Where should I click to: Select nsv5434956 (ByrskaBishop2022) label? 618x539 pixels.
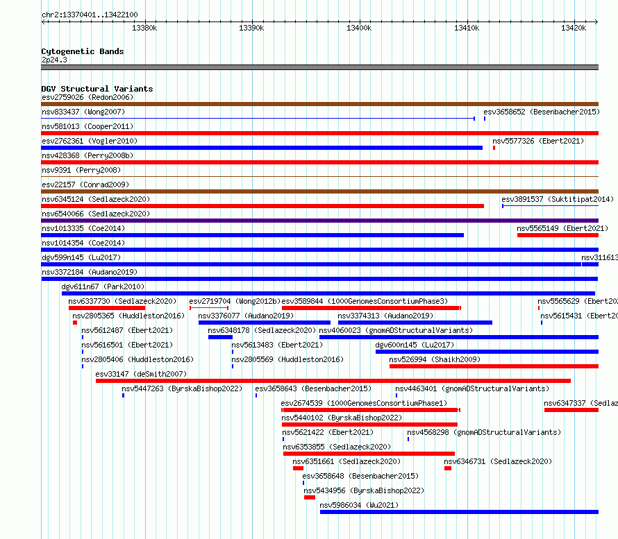coord(364,490)
